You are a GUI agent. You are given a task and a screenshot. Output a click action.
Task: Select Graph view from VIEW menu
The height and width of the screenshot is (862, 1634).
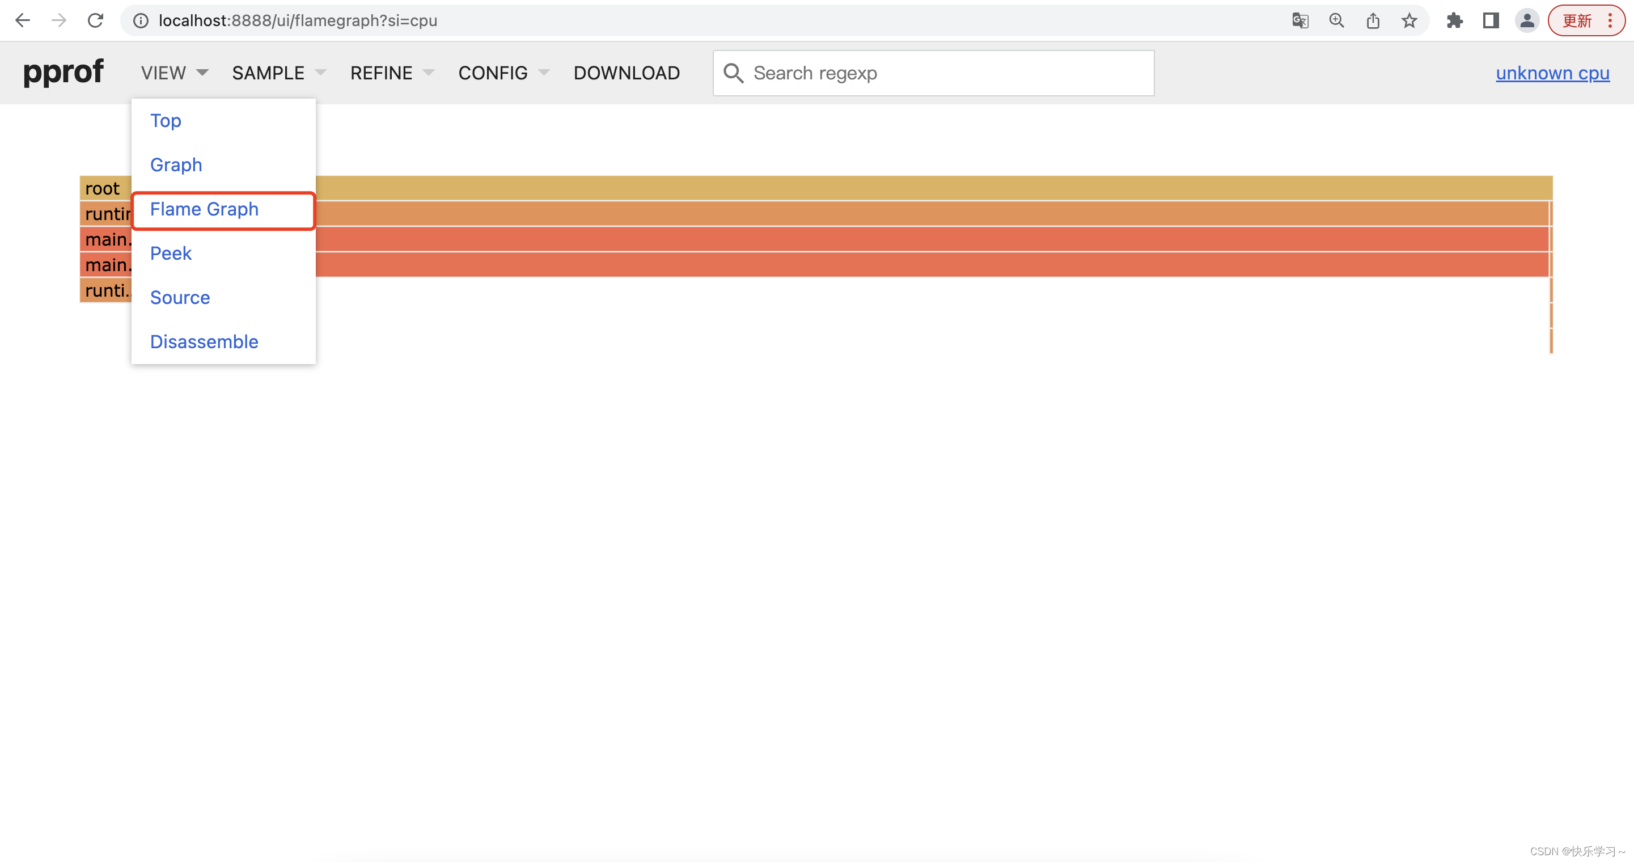(x=176, y=164)
